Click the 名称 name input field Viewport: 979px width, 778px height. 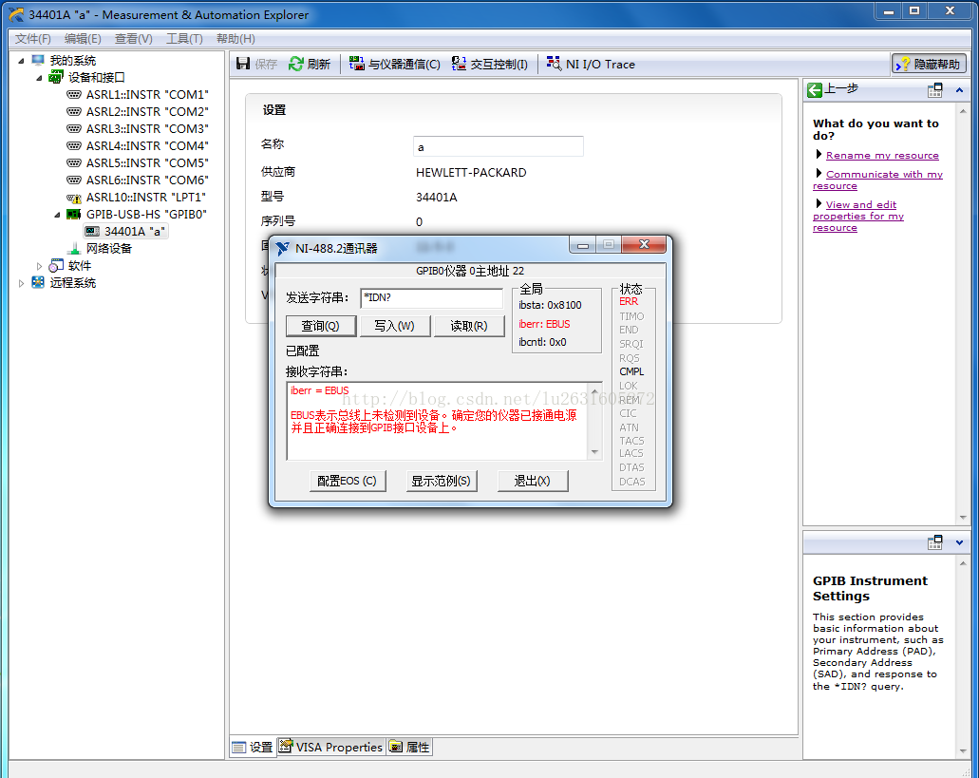tap(499, 146)
